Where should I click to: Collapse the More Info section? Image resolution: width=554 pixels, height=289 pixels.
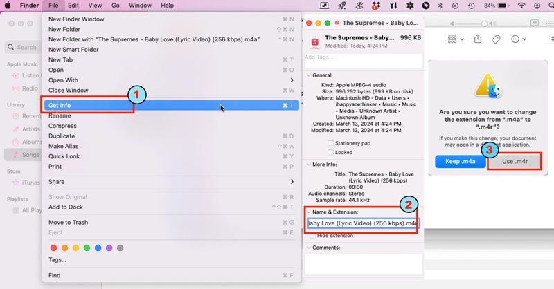coord(309,165)
